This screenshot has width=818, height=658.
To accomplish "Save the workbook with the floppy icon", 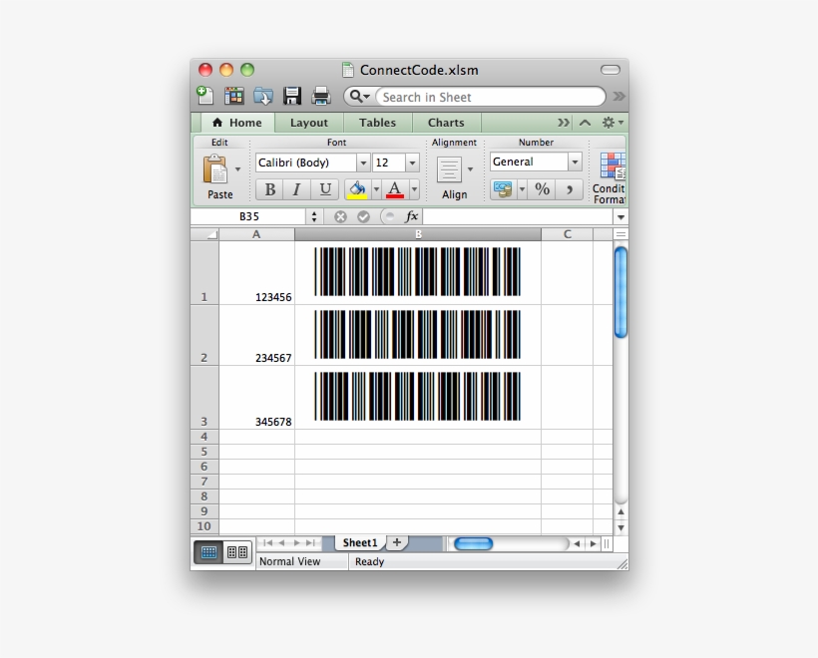I will point(292,96).
